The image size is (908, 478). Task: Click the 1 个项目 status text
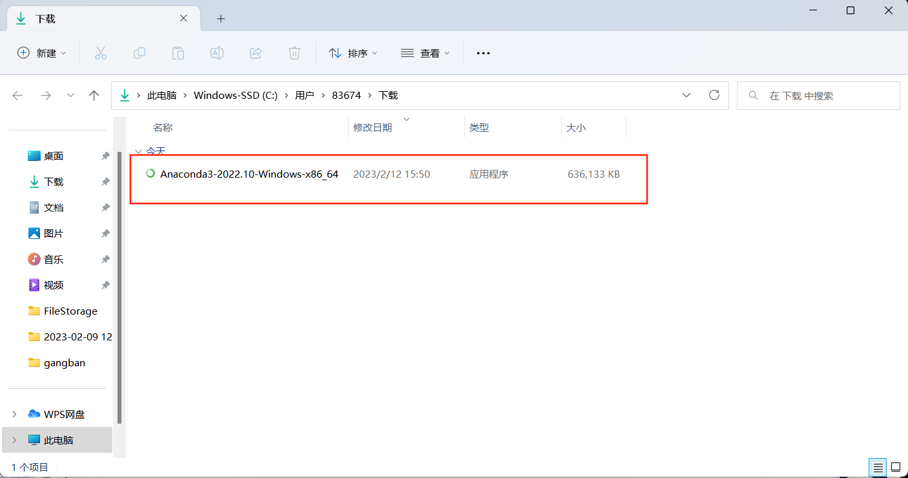30,467
